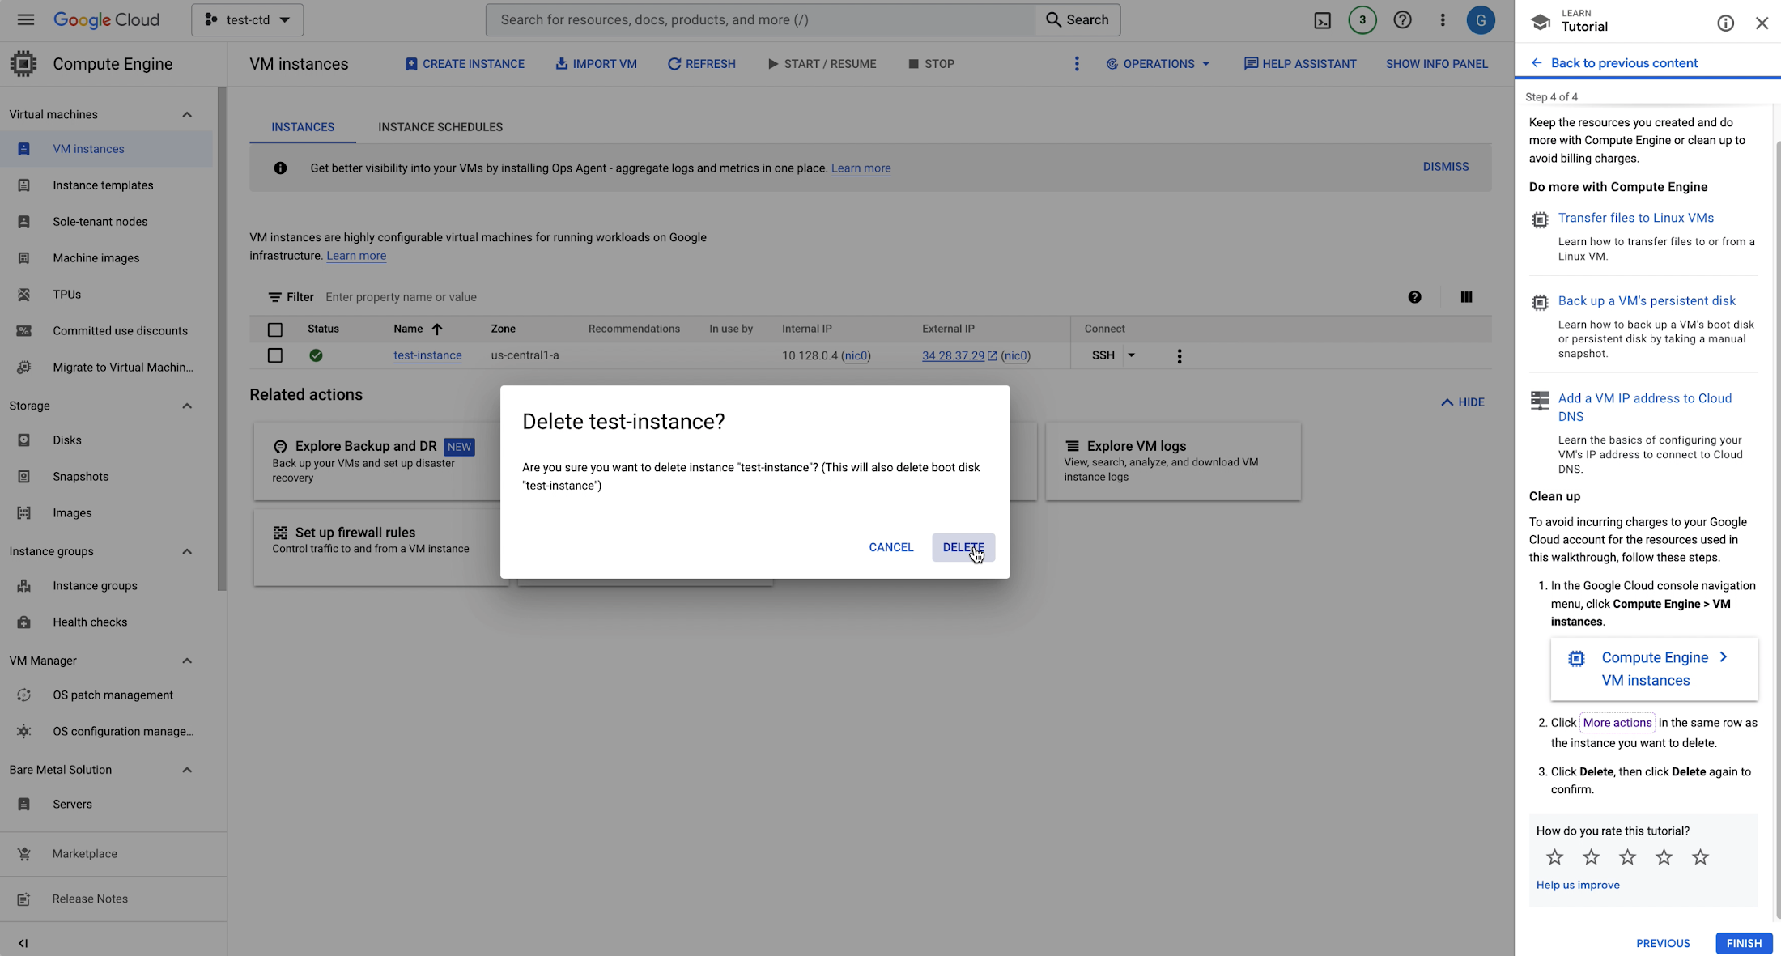This screenshot has height=956, width=1781.
Task: Open Disks under Storage
Action: tap(106, 440)
